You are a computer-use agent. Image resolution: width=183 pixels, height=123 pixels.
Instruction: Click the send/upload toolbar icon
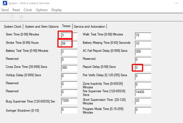12,17
